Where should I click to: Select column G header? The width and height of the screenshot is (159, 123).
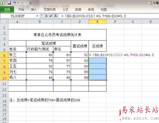(133, 22)
